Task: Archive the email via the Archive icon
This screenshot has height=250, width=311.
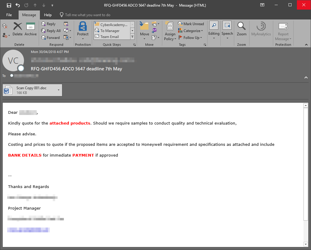Action: 31,29
